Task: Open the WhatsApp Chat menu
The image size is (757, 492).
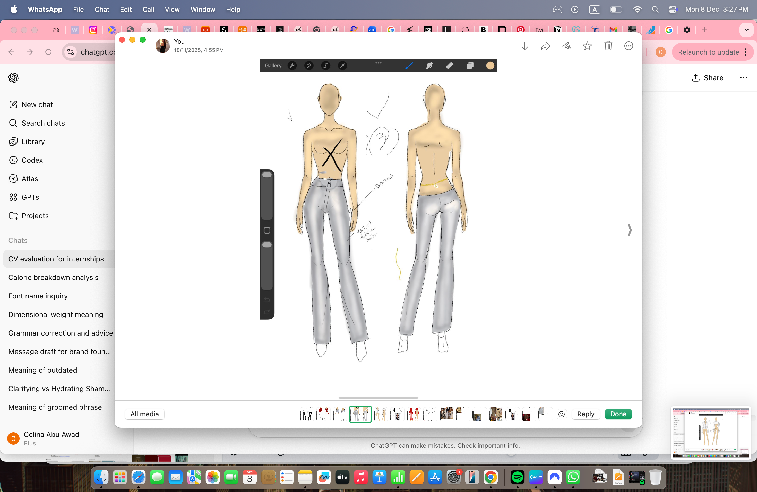Action: point(102,9)
